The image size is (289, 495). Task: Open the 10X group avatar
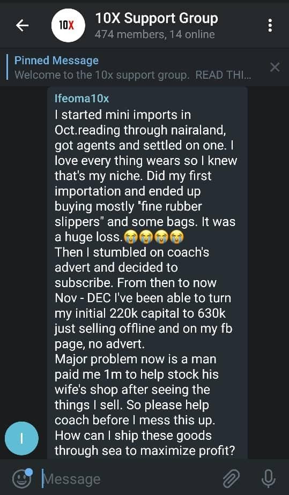(68, 26)
